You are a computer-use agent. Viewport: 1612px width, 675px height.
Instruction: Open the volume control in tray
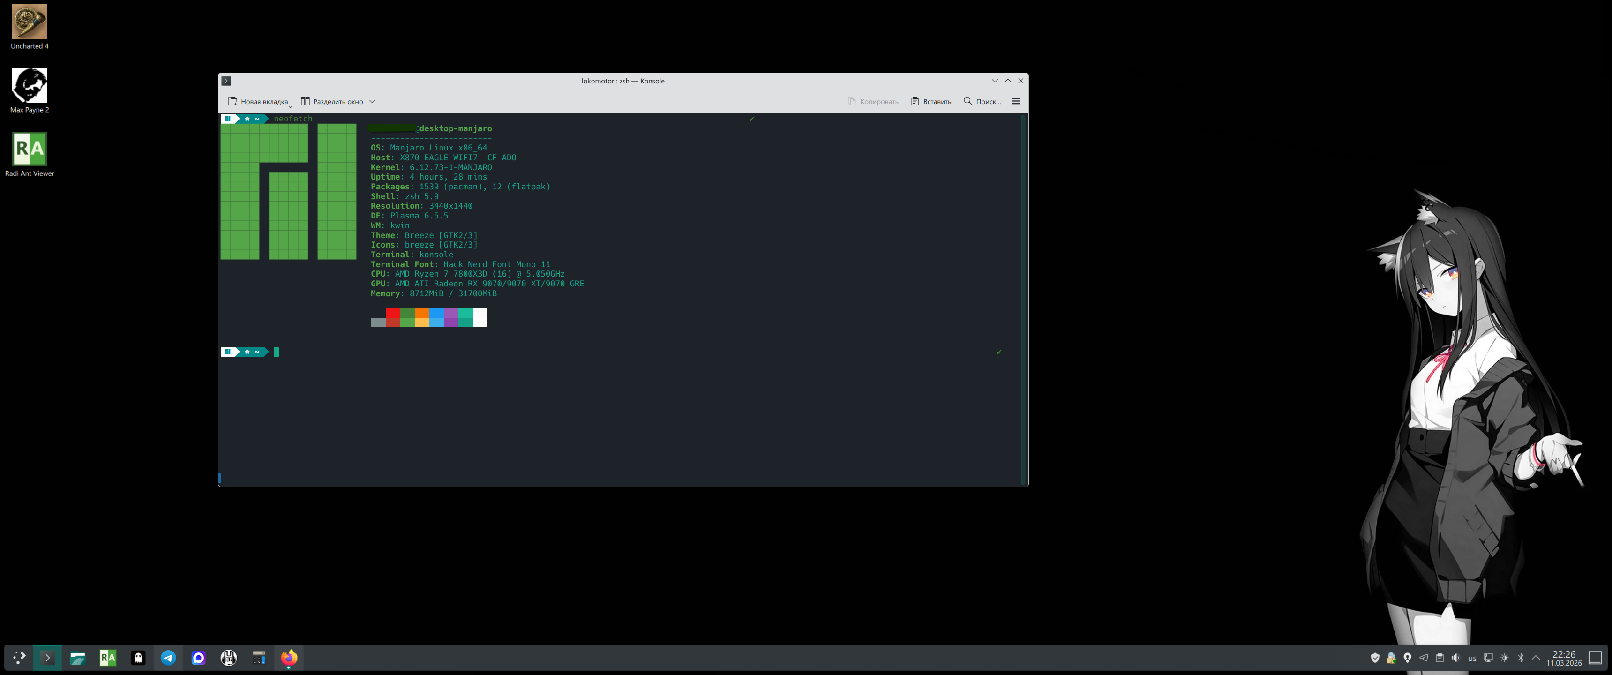[1455, 658]
